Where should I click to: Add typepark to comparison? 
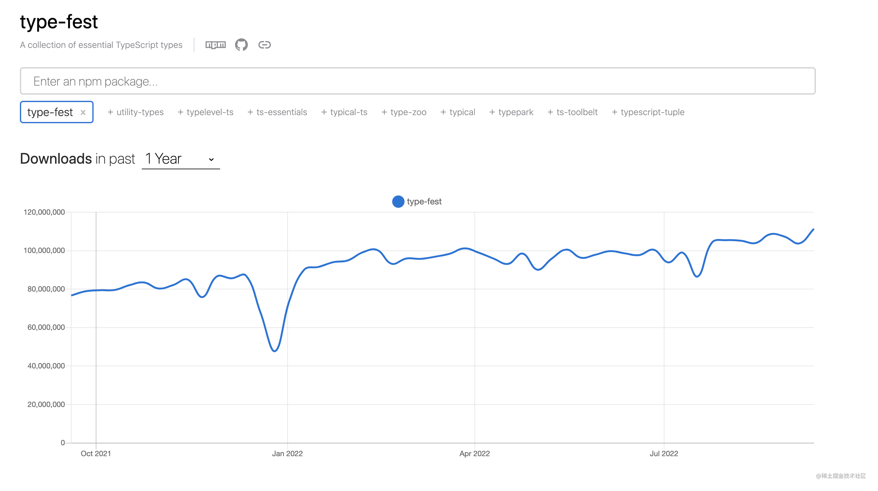(511, 112)
